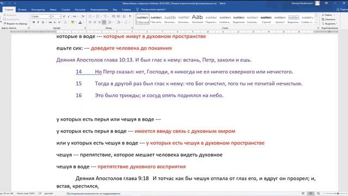Open the change case (Aa) menu

(x=75, y=16)
